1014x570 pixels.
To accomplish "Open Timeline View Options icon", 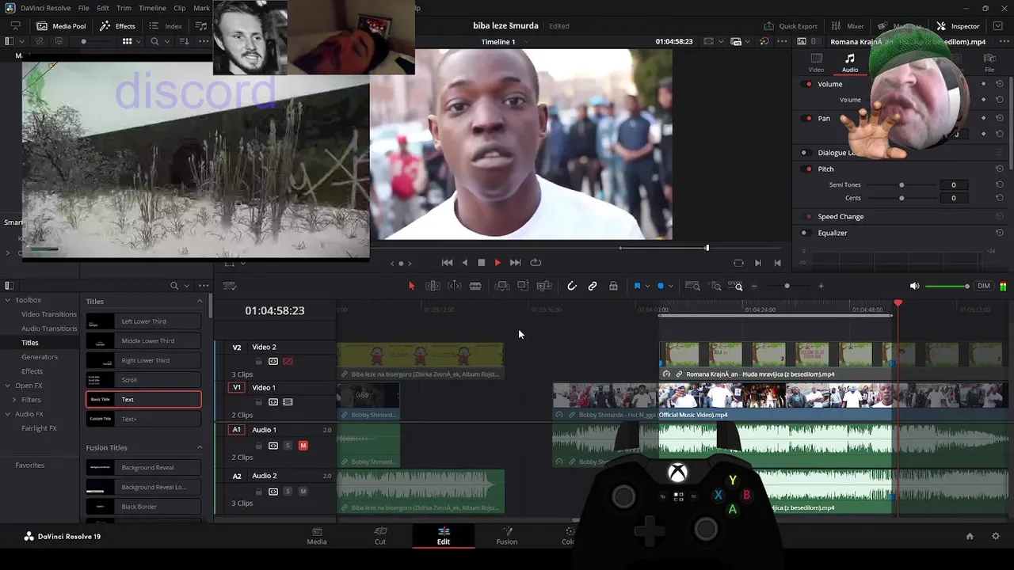I will [230, 286].
